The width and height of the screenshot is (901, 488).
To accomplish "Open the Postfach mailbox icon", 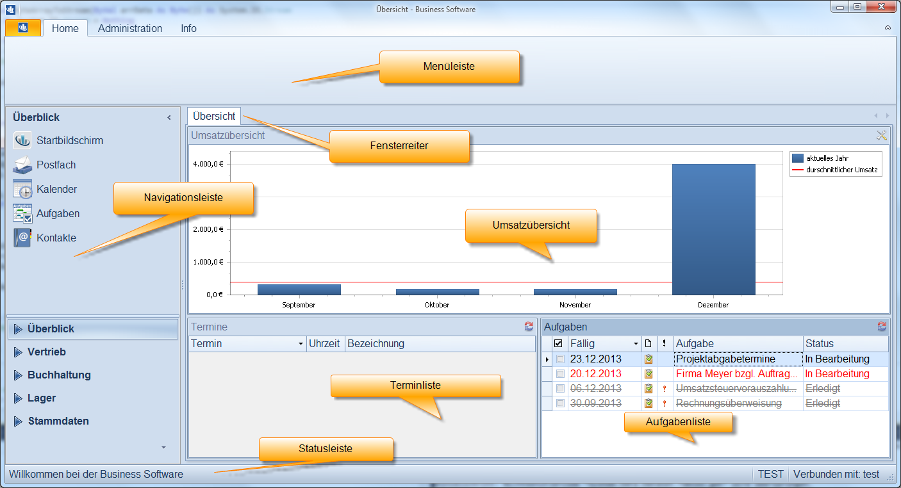I will point(22,165).
